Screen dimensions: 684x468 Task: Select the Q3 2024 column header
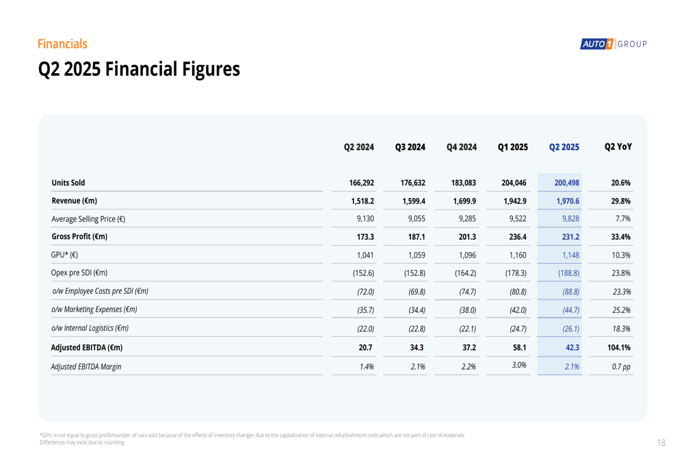410,147
